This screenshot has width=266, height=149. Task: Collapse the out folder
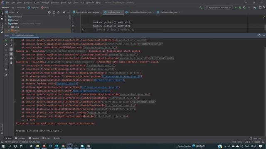9,30
